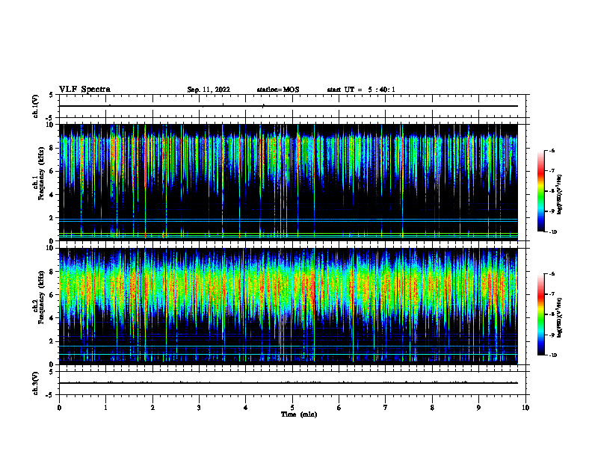Click time axis tick label "10"
The image size is (592, 457).
(x=525, y=408)
